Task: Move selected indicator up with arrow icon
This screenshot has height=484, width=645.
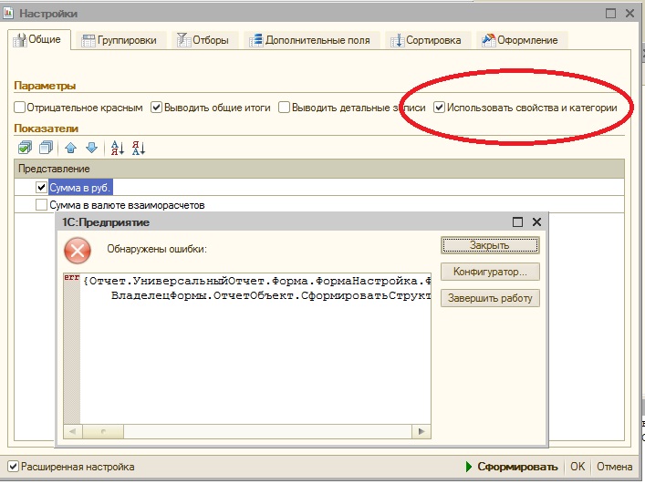Action: coord(71,148)
